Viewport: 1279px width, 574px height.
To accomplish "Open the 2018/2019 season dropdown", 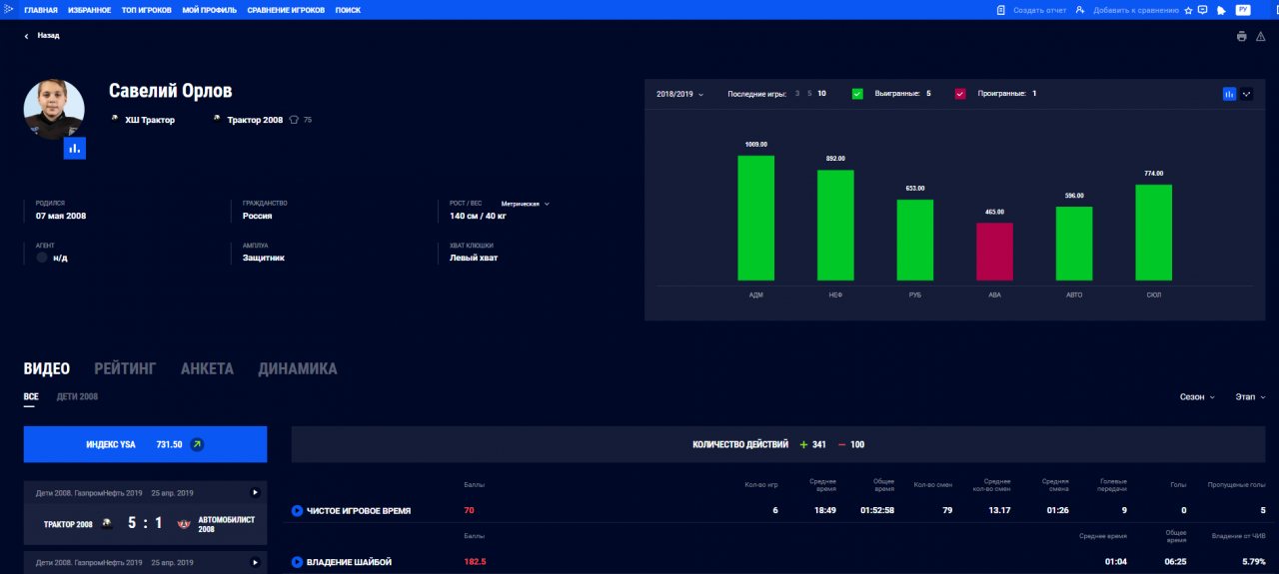I will pos(679,94).
